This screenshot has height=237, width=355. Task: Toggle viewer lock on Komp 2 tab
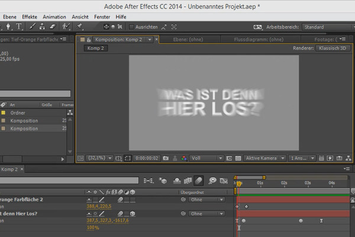click(x=89, y=40)
